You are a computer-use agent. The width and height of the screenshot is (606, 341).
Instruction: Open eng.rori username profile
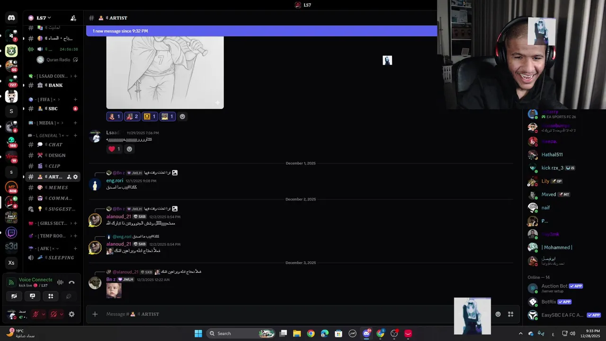click(x=115, y=180)
